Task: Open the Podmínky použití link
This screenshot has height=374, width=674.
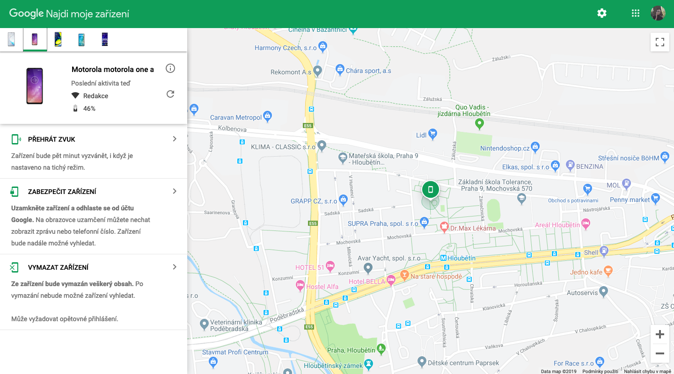Action: point(600,372)
